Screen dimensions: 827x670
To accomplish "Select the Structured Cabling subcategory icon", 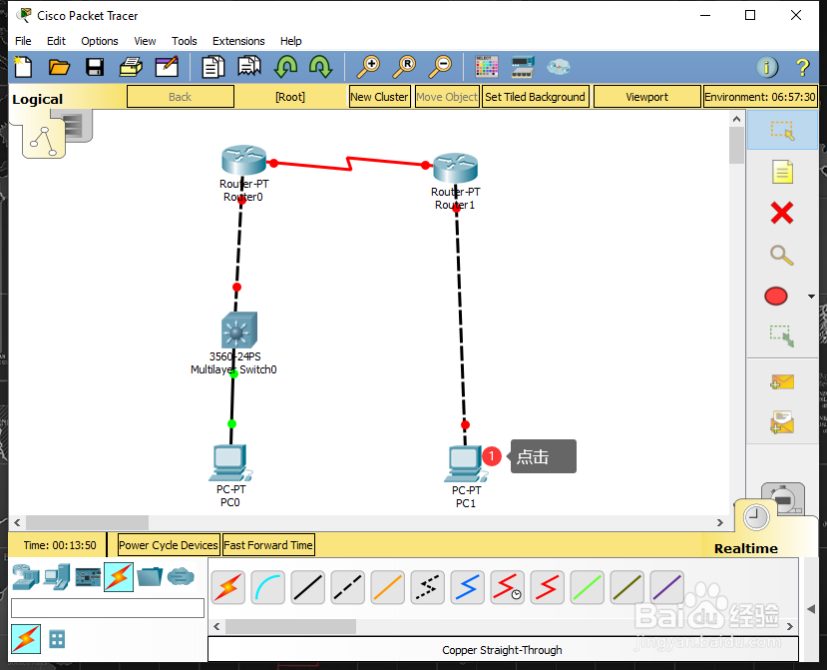I will (57, 639).
